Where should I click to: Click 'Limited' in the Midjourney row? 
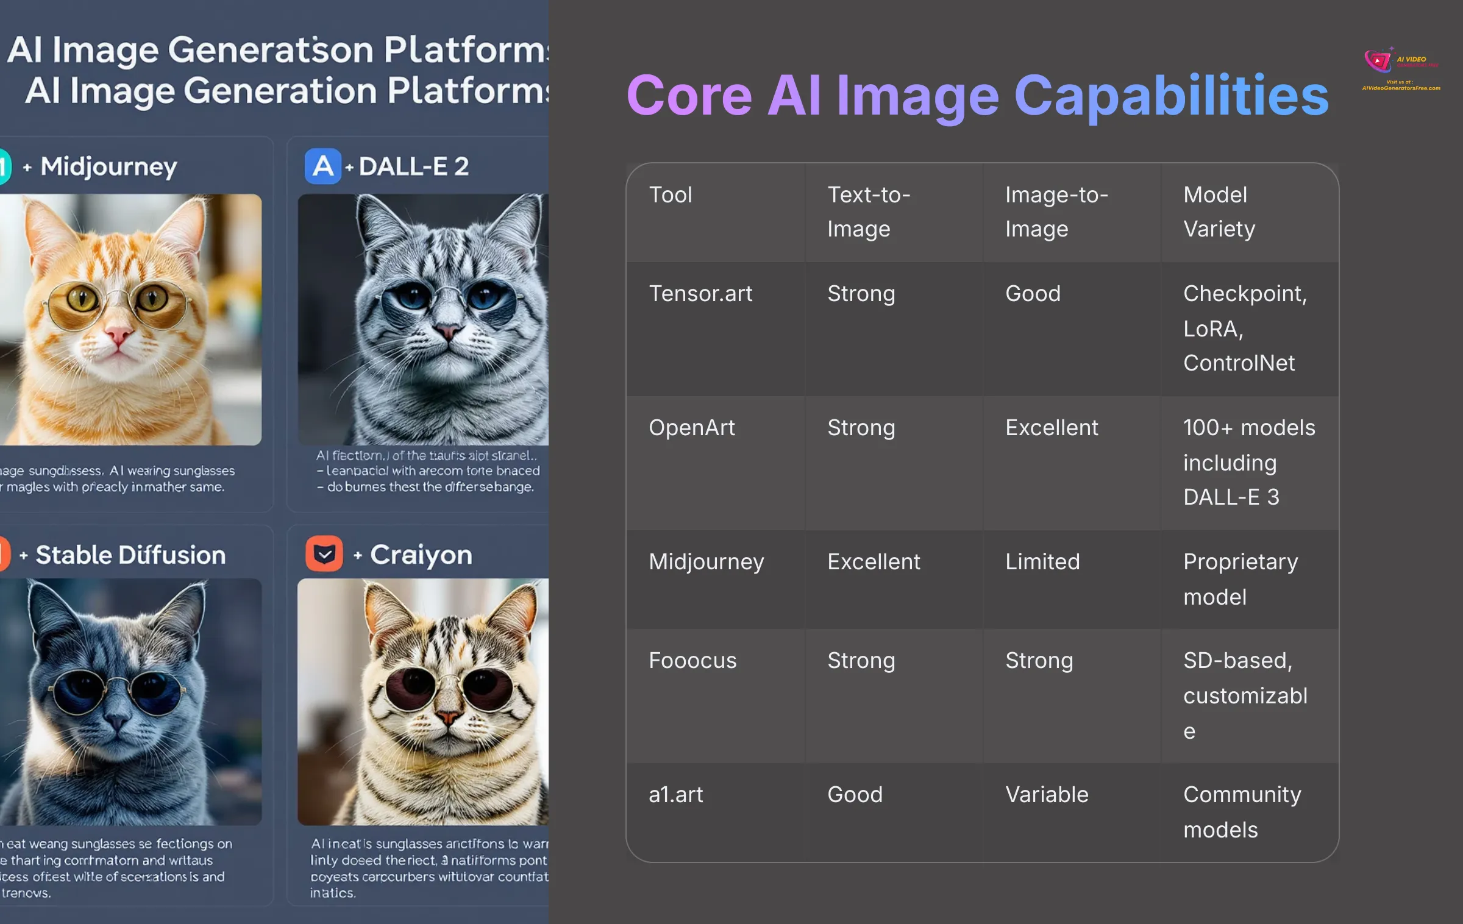click(1042, 562)
